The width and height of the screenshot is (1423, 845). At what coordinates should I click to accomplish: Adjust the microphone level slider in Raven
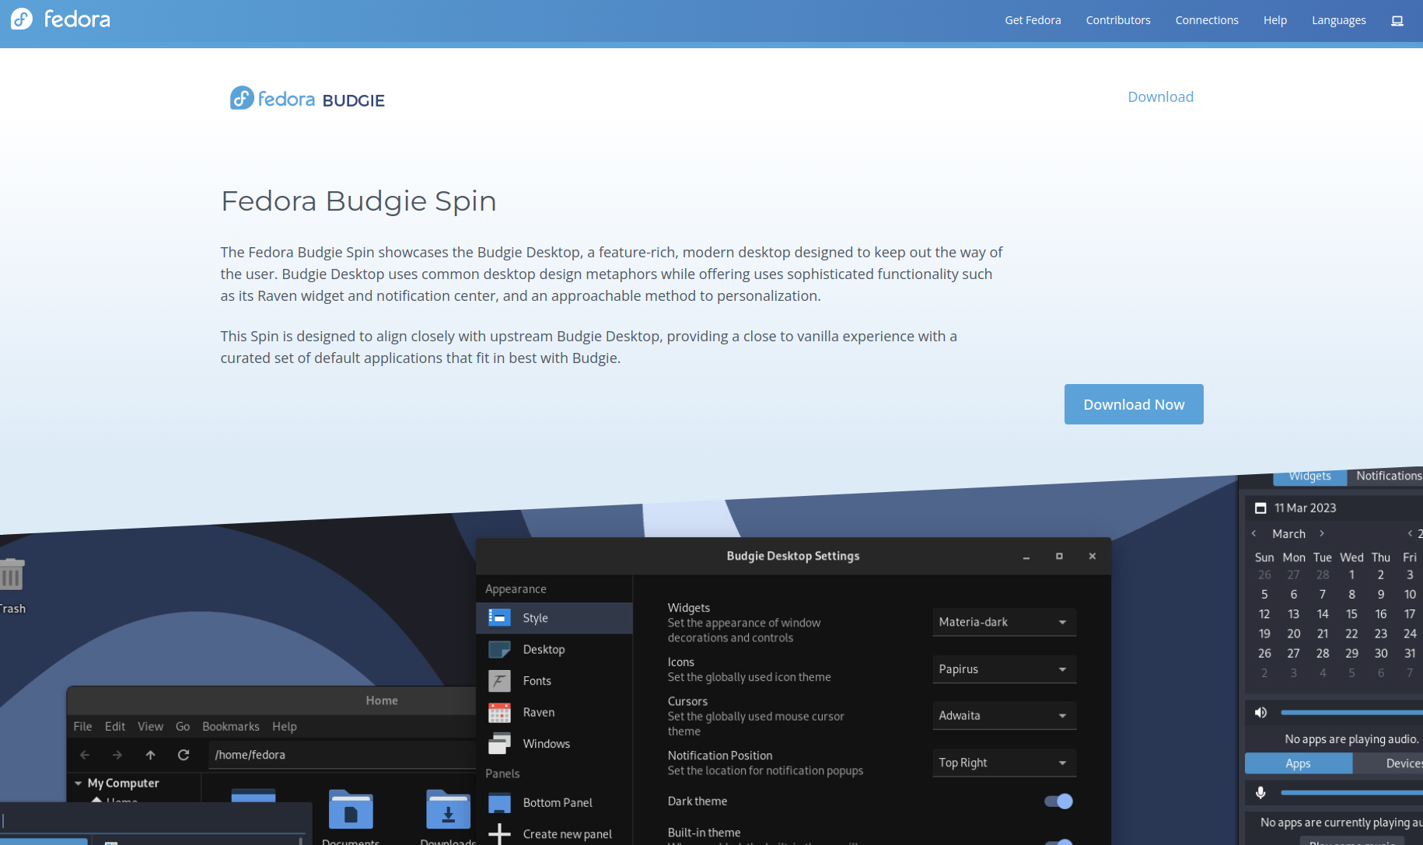tap(1351, 793)
